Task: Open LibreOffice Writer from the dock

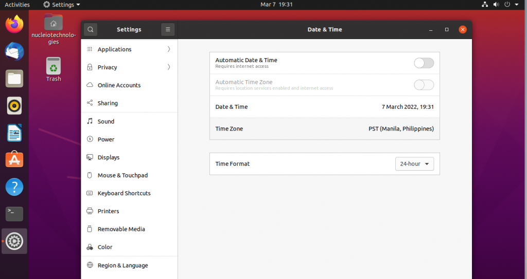Action: (x=14, y=133)
